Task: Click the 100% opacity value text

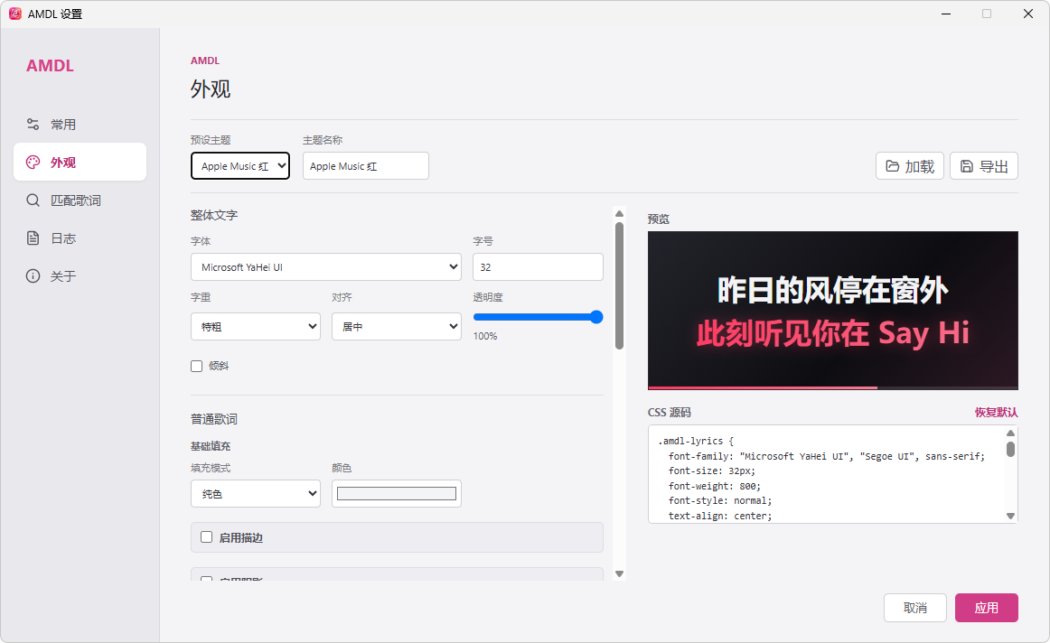Action: click(485, 336)
